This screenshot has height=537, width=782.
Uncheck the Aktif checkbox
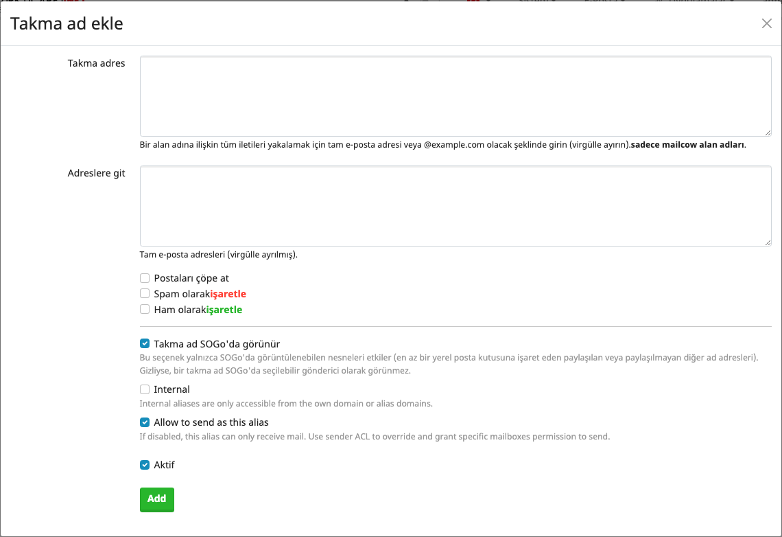(x=145, y=465)
